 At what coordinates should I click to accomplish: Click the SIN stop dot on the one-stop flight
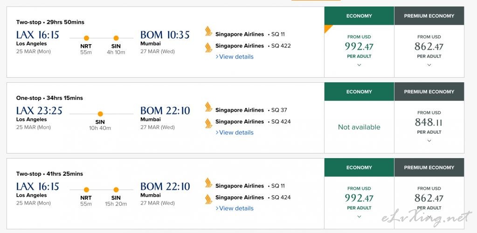click(x=100, y=114)
